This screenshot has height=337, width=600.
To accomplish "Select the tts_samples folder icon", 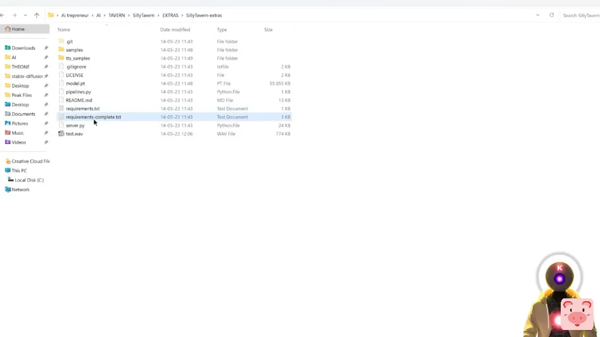I will (61, 58).
